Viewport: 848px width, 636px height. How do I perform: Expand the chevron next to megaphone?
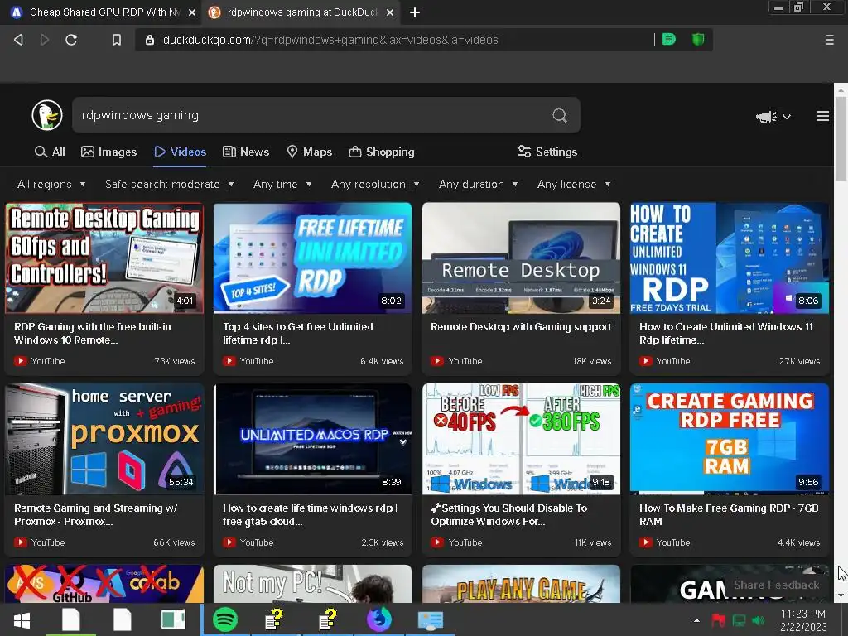tap(787, 116)
